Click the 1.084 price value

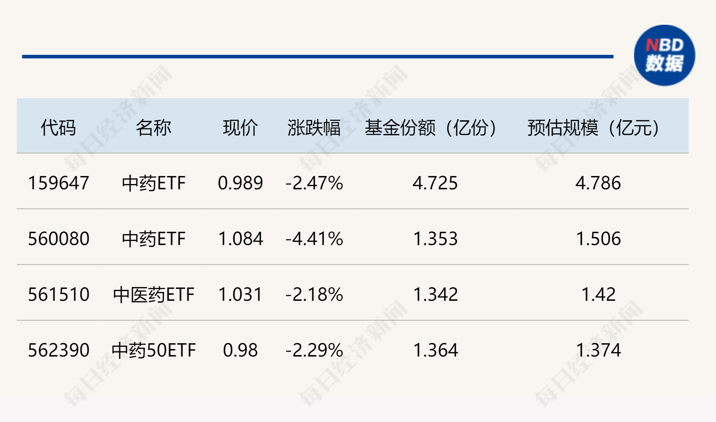[241, 239]
